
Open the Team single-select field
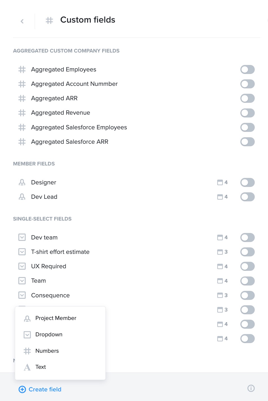pos(38,281)
